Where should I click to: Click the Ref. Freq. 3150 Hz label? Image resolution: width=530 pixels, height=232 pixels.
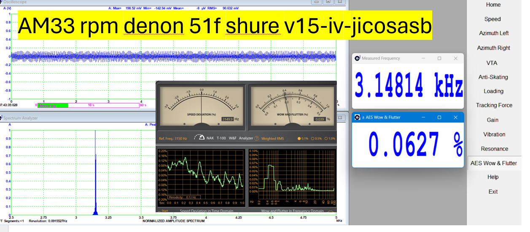click(173, 138)
